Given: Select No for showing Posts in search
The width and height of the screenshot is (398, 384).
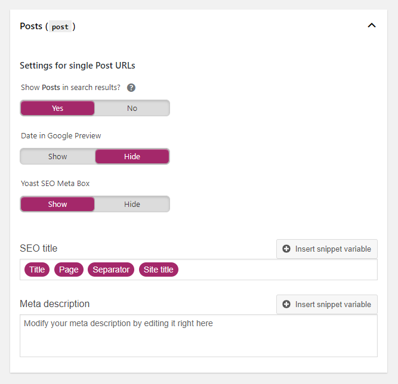Looking at the screenshot, I should coord(132,108).
